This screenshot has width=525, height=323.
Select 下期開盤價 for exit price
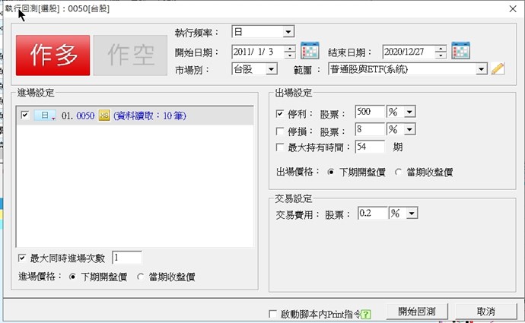click(x=331, y=173)
